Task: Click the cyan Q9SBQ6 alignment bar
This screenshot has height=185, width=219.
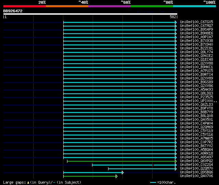Action: [93, 173]
